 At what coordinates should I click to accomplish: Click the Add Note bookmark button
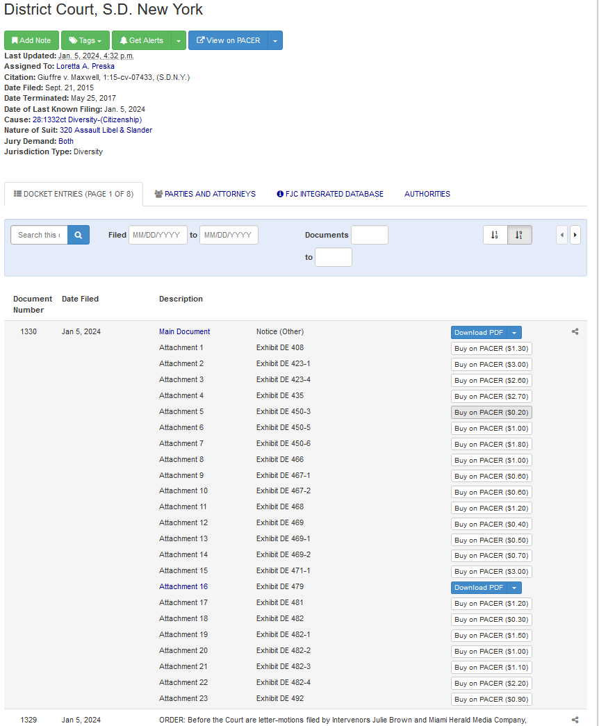tap(31, 40)
